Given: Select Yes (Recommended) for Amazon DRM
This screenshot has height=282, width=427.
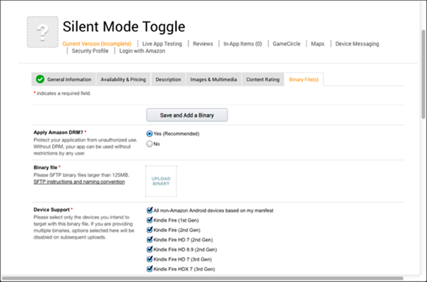Looking at the screenshot, I should click(x=149, y=134).
